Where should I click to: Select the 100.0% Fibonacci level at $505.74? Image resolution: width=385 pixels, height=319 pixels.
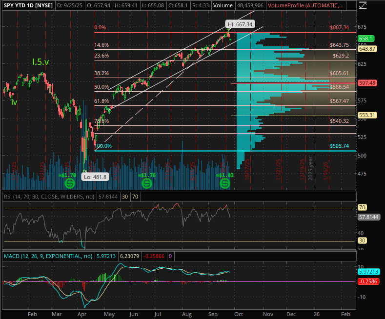(102, 146)
